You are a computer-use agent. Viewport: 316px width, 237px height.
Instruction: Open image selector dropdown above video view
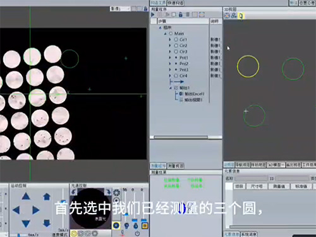pyautogui.click(x=120, y=9)
